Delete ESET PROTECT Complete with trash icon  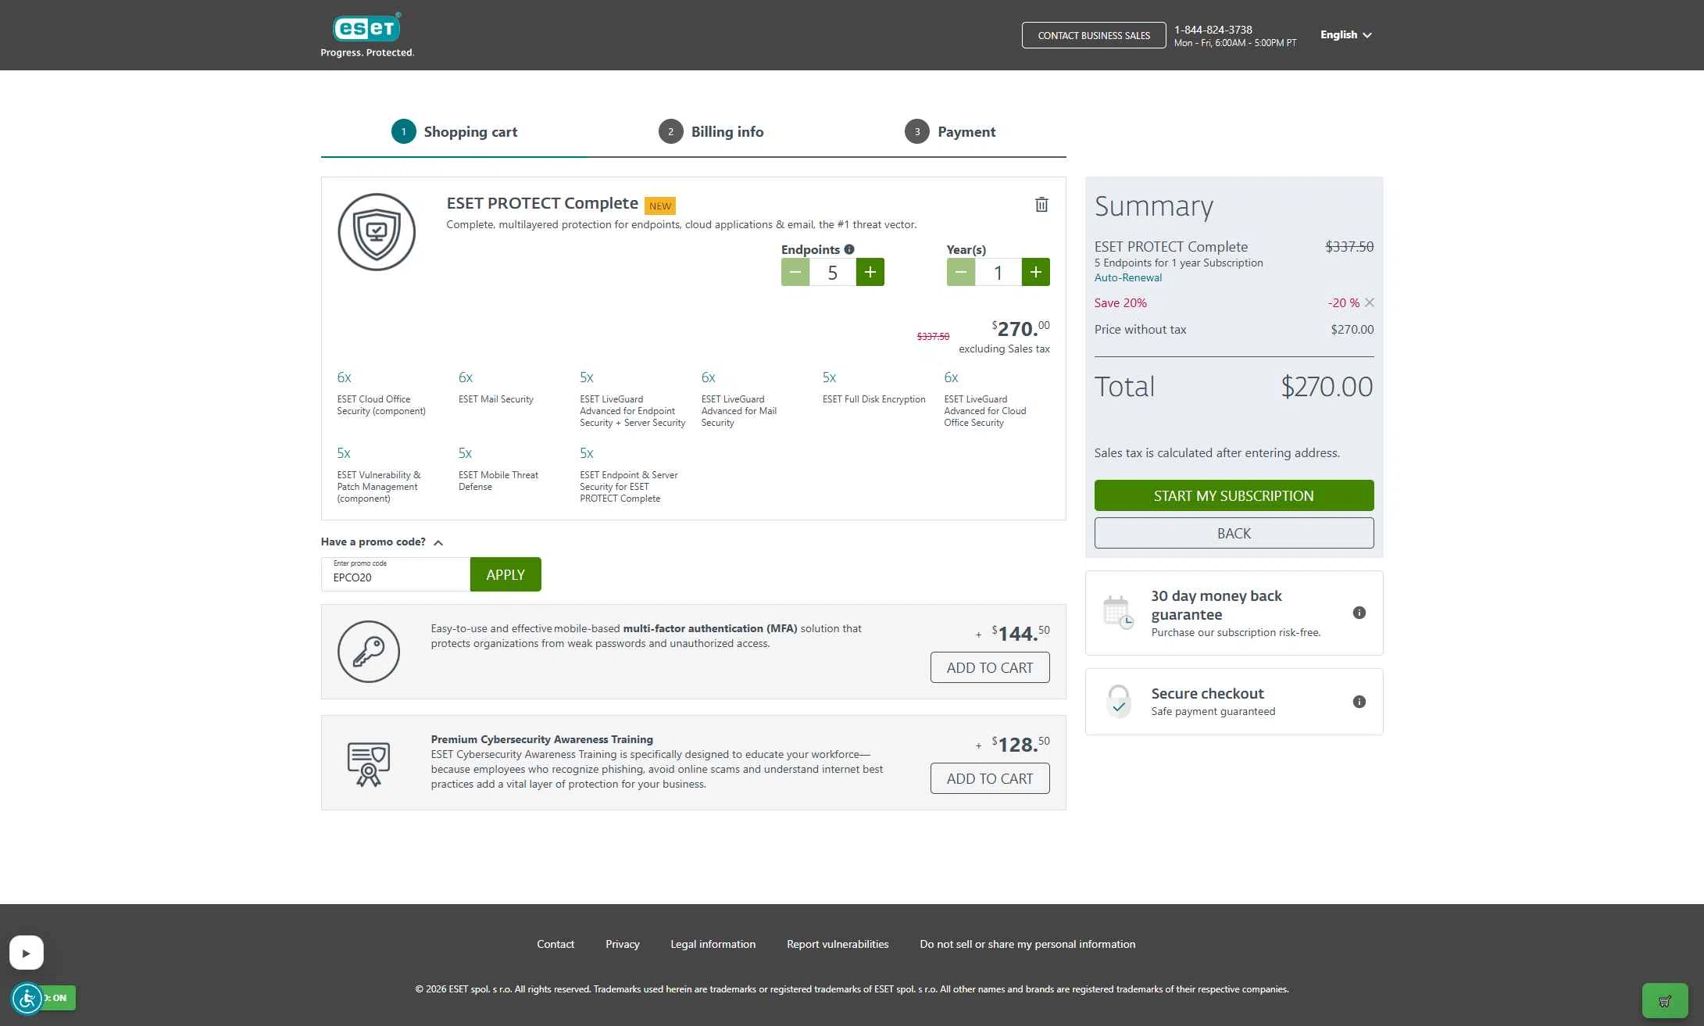1041,205
